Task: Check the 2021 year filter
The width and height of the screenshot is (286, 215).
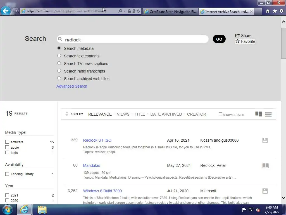Action: pos(7,195)
